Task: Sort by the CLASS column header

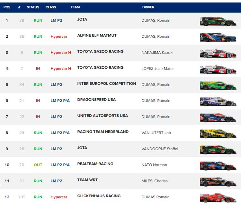Action: pyautogui.click(x=51, y=7)
